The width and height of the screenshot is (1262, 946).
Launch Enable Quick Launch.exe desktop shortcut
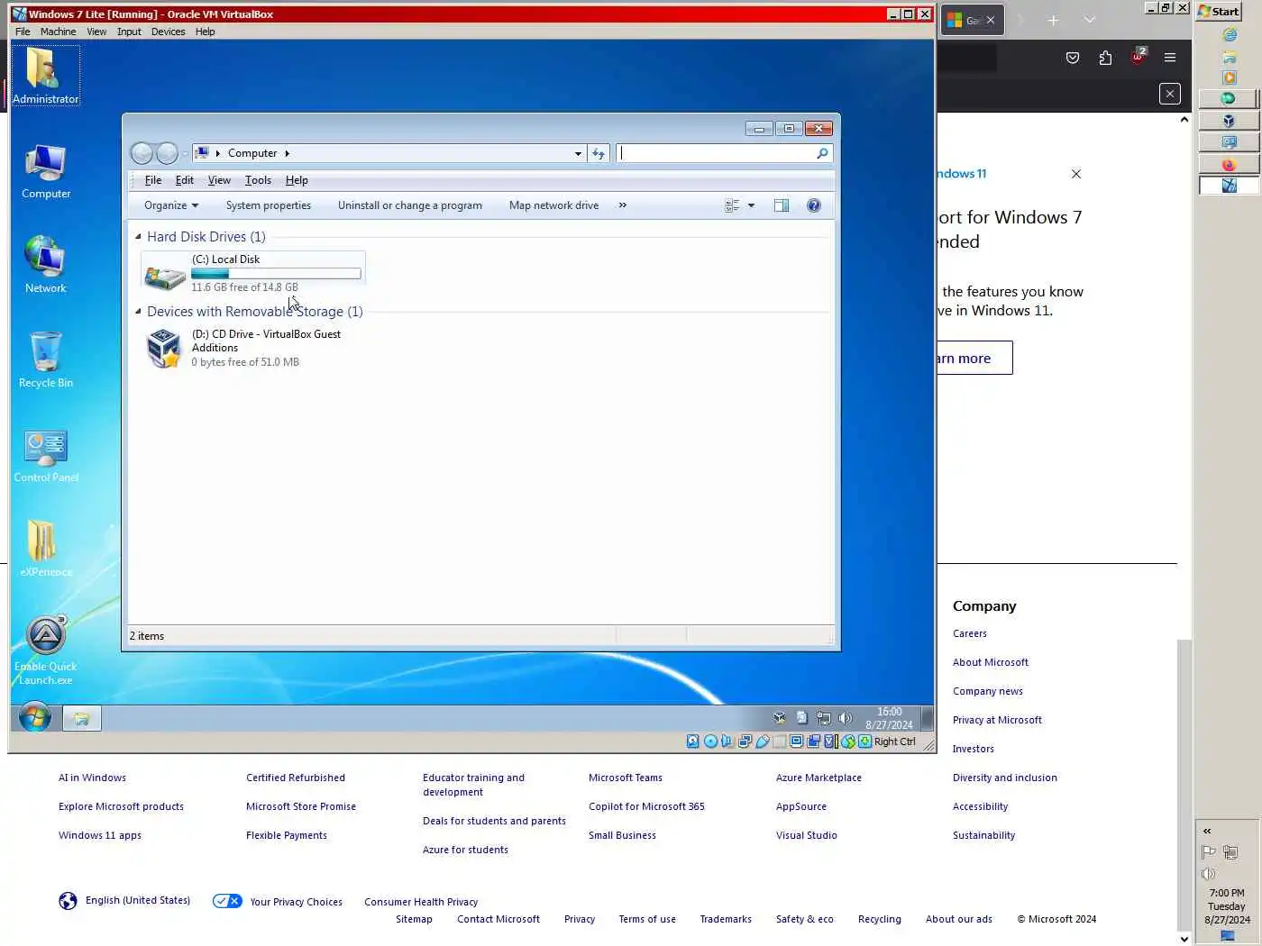click(45, 650)
